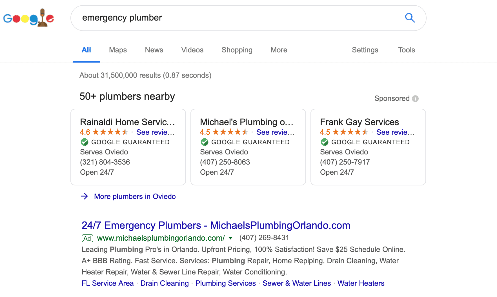Screen dimensions: 497x297
Task: Expand the dropdown arrow next to michaelsplumbingorlando.com URL
Action: coord(230,238)
